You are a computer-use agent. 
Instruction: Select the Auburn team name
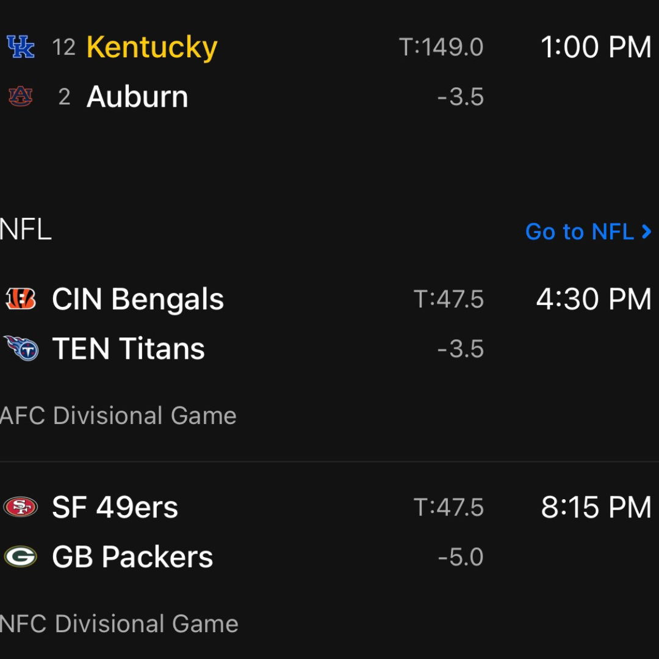[x=137, y=96]
